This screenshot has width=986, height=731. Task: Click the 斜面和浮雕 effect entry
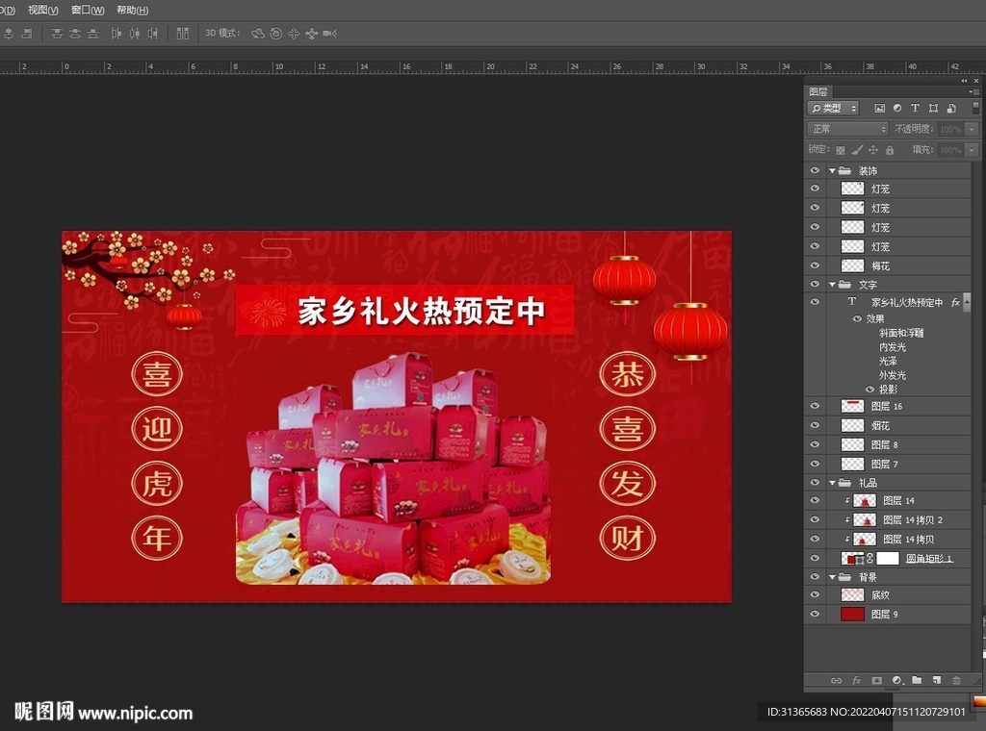(x=901, y=333)
